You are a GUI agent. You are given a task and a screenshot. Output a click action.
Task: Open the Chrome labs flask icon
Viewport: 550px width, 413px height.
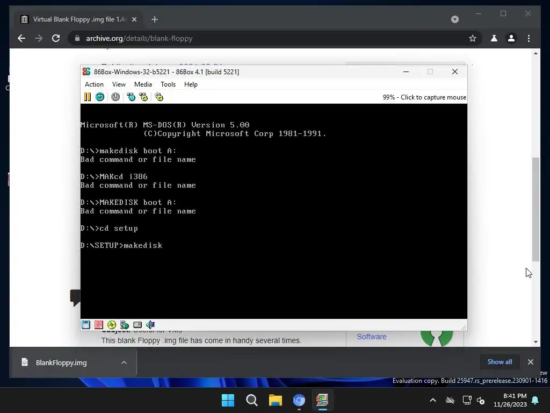click(494, 38)
